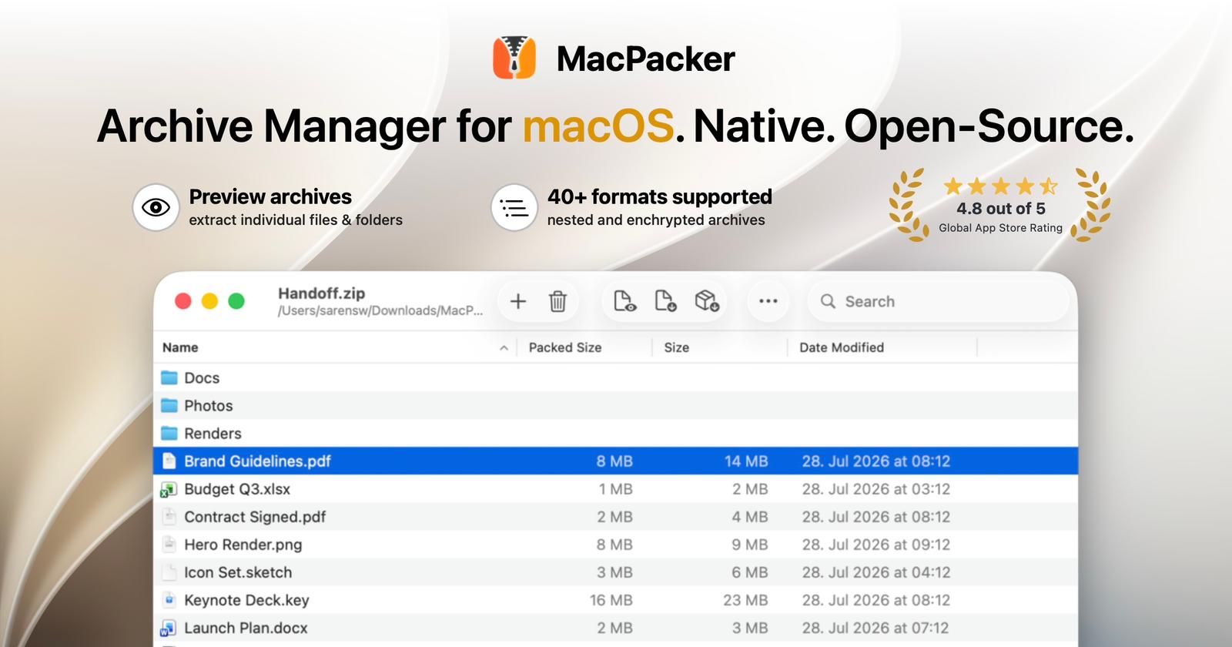This screenshot has height=647, width=1232.
Task: Click the Keynote icon beside Keynote Deck.key
Action: click(x=169, y=600)
